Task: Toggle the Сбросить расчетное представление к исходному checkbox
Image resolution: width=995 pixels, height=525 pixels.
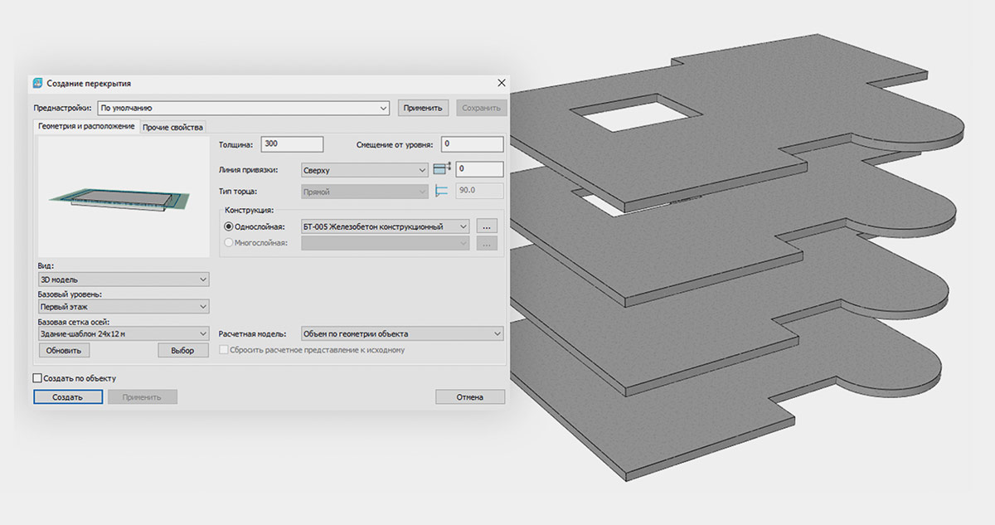Action: pyautogui.click(x=223, y=350)
